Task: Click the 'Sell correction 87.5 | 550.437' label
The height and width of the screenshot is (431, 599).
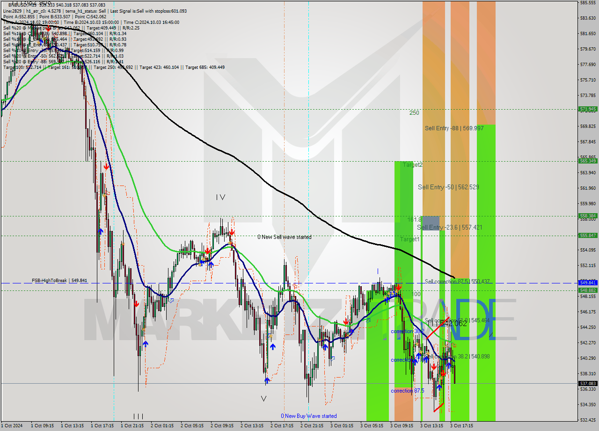Action: tap(457, 281)
